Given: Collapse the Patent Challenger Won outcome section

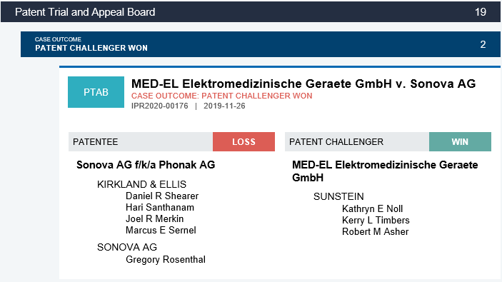Looking at the screenshot, I should (x=261, y=44).
